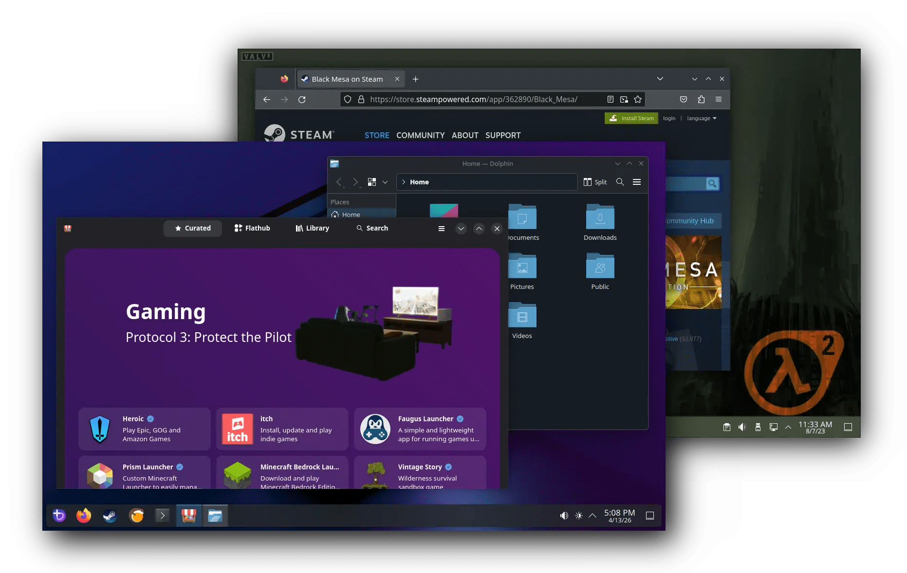The height and width of the screenshot is (573, 907).
Task: Click the login link on Steam page
Action: [669, 118]
